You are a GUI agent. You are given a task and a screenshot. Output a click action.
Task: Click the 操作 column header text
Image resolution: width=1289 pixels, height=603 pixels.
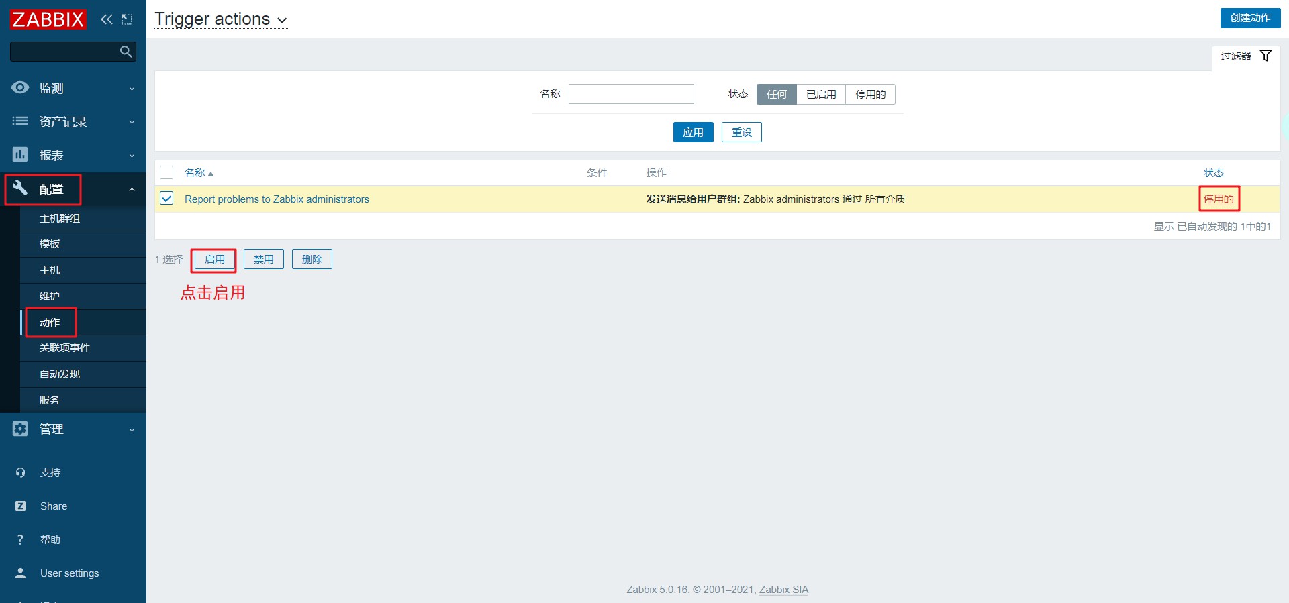[657, 173]
